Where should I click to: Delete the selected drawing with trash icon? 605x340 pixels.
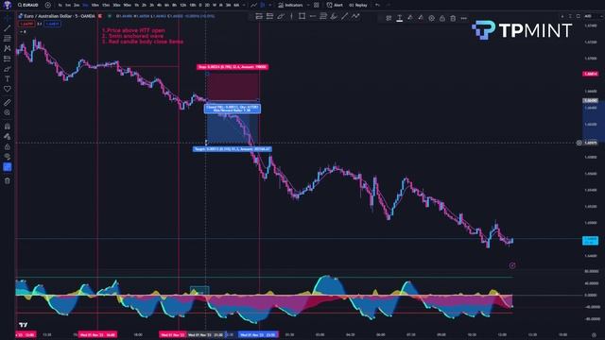click(x=453, y=18)
